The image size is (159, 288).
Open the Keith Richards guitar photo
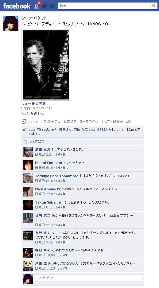[x=46, y=65]
